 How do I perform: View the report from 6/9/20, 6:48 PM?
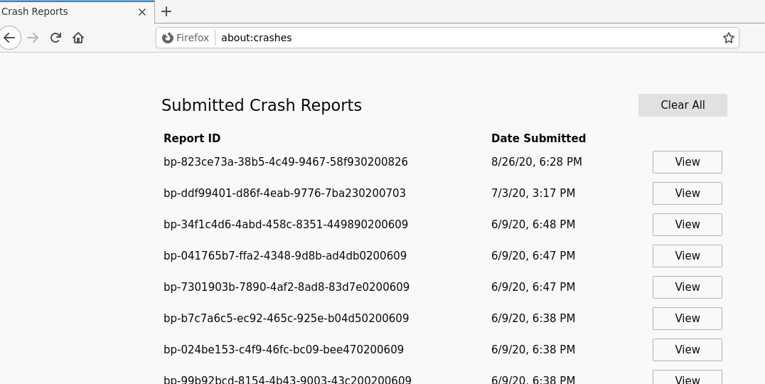point(687,225)
